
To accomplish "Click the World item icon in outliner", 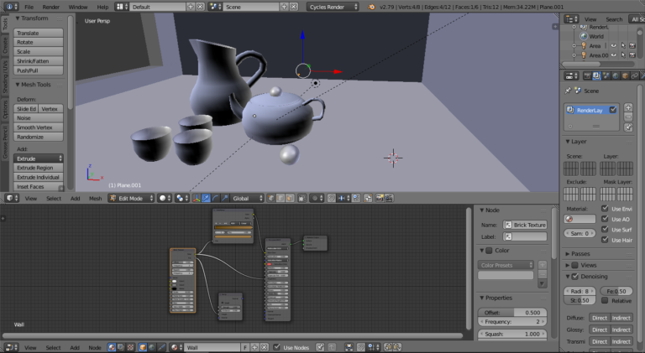I will 583,36.
